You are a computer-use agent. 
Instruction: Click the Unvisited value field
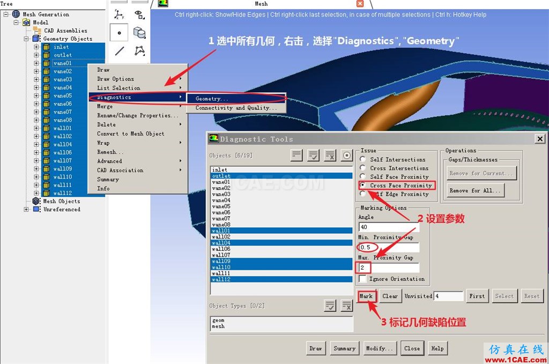(x=449, y=296)
